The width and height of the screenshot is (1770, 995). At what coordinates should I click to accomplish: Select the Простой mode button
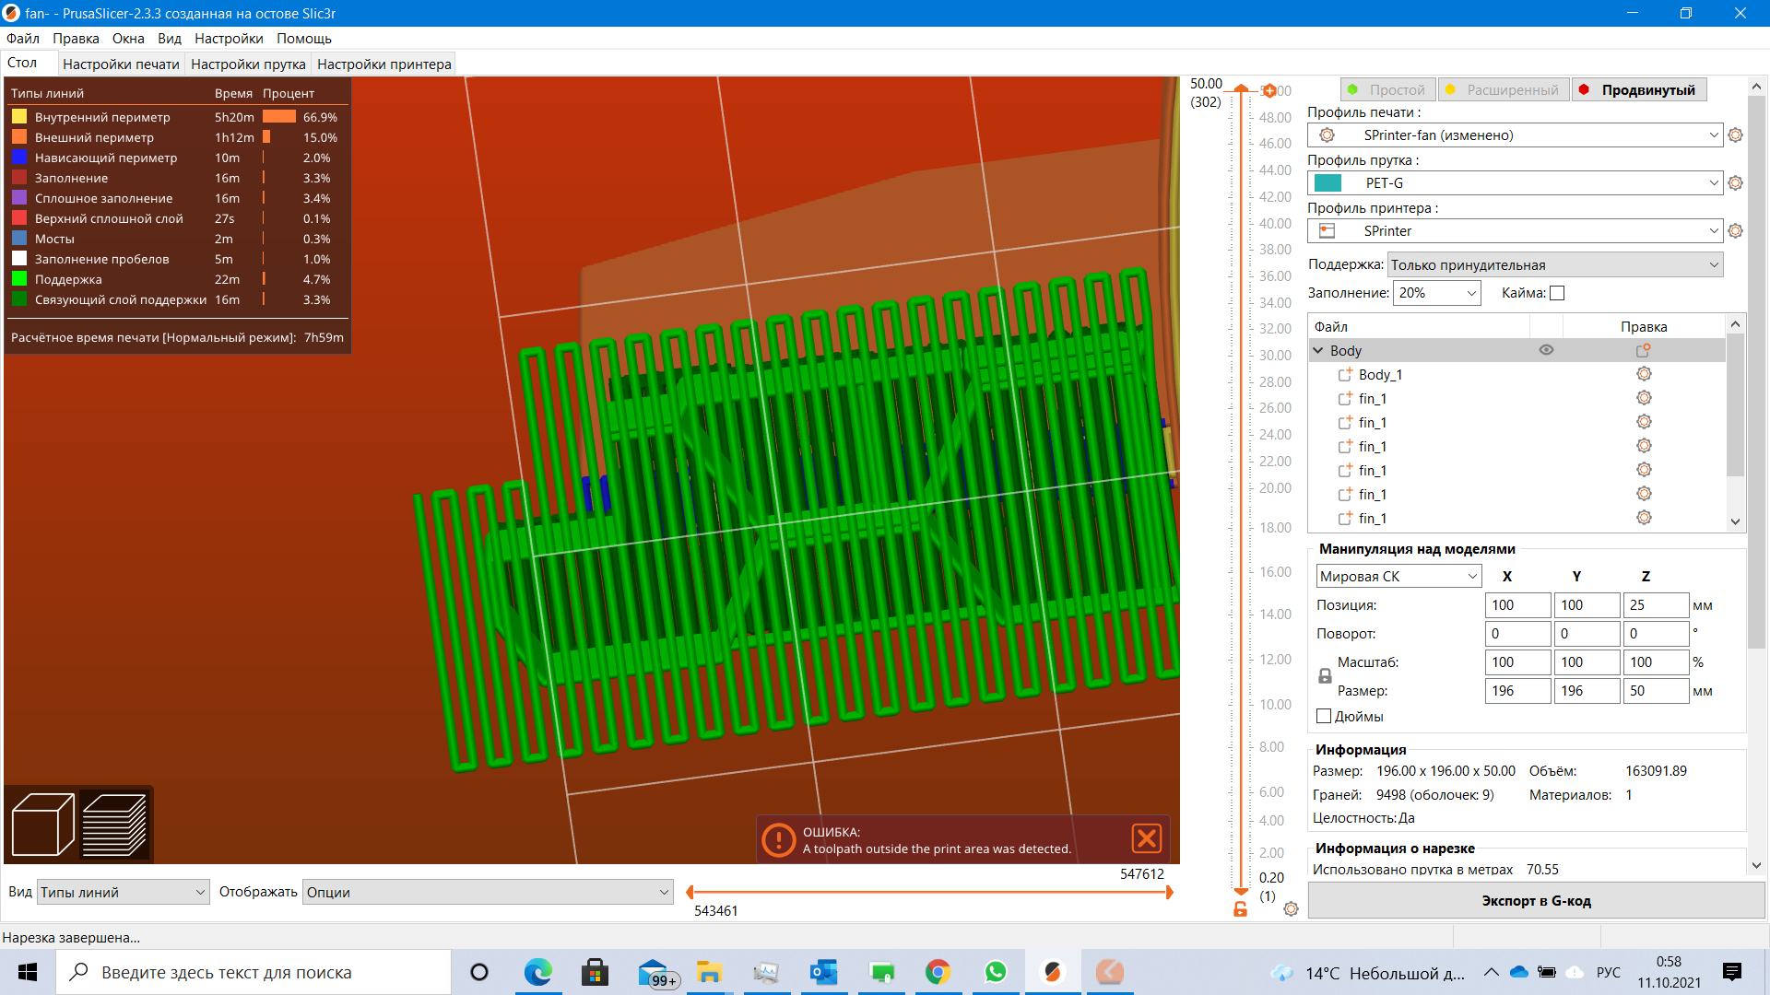pos(1387,90)
